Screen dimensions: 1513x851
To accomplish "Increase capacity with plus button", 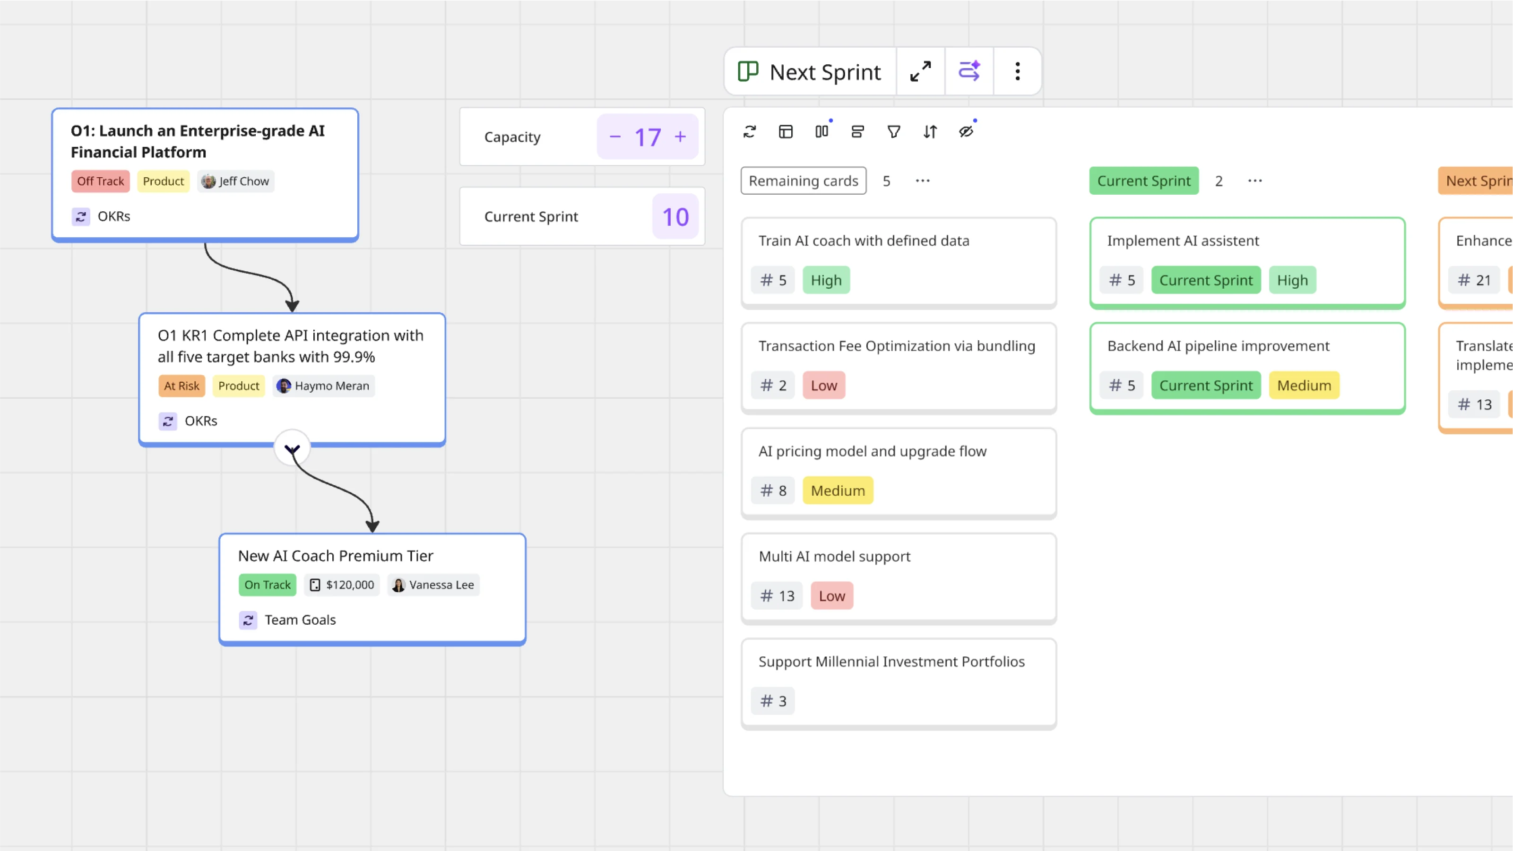I will click(x=680, y=137).
